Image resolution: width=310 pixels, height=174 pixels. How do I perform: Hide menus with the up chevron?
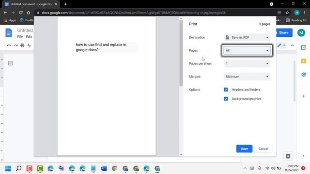click(292, 45)
